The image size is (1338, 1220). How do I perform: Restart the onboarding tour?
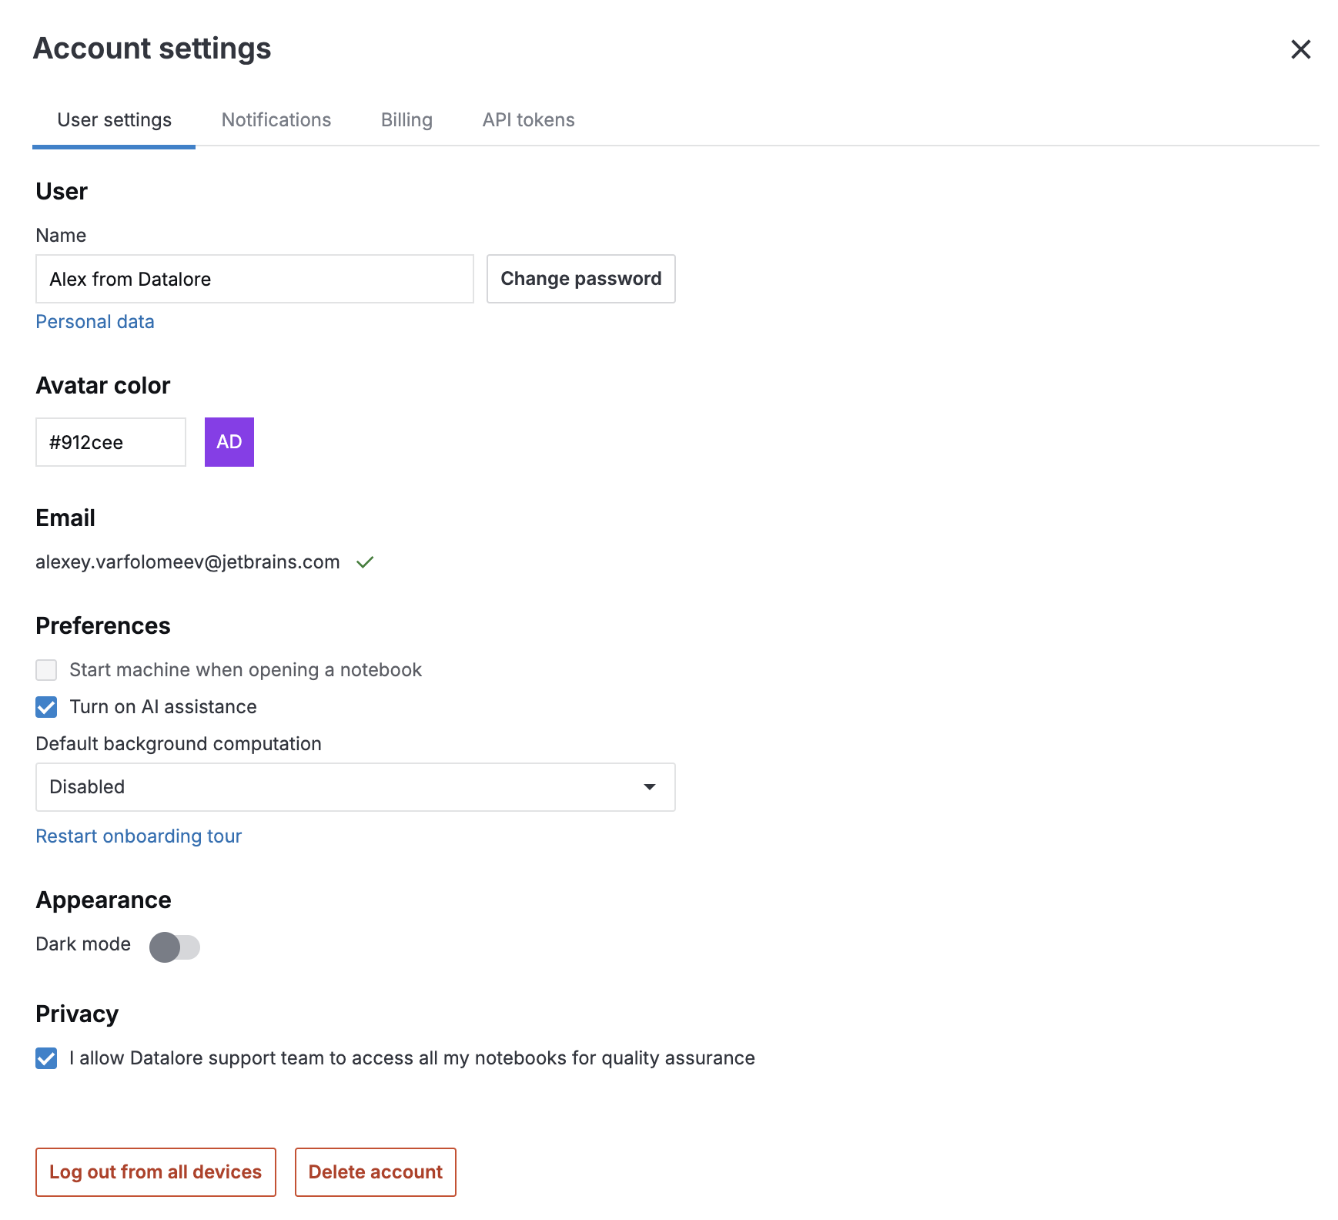coord(139,836)
